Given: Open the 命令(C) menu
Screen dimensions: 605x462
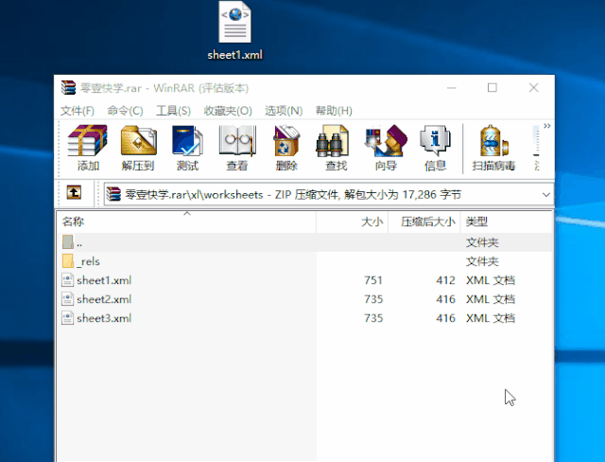Looking at the screenshot, I should point(125,111).
